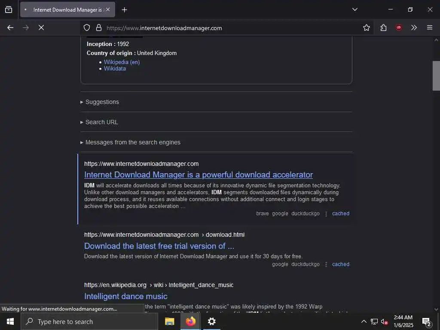The height and width of the screenshot is (330, 440).
Task: Click Type here to search box
Action: (89, 321)
